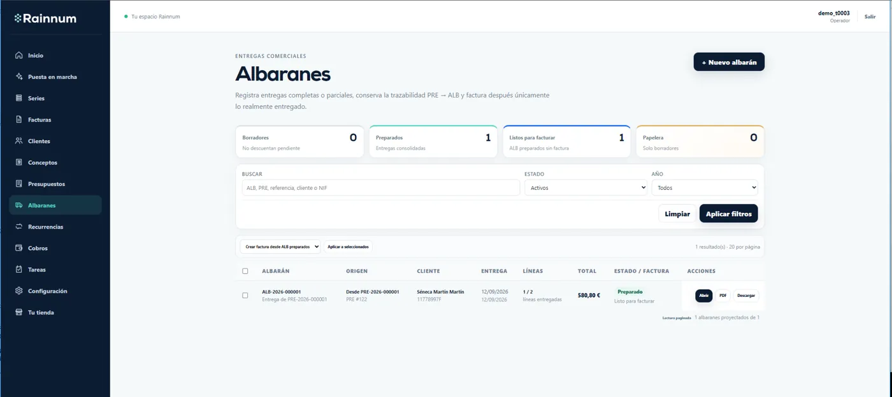Click the ALB-2026-000001 albarán number

(x=281, y=292)
